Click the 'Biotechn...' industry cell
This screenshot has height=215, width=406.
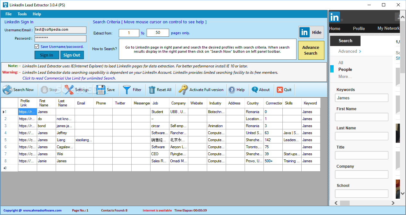click(216, 112)
